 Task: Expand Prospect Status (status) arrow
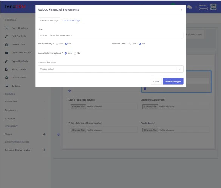[44, 150]
